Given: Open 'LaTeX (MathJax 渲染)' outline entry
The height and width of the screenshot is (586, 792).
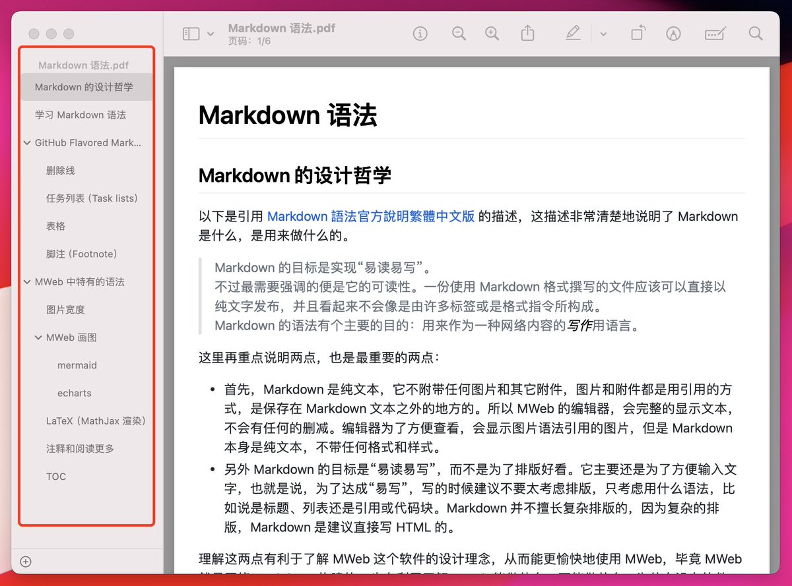Looking at the screenshot, I should (x=96, y=421).
